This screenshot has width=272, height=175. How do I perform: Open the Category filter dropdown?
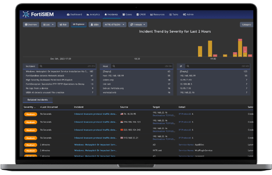pos(246,25)
